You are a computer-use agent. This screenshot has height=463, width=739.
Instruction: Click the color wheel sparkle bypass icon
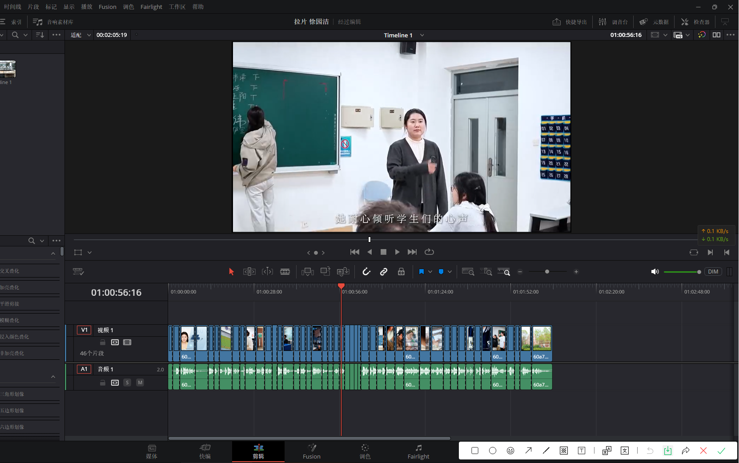point(702,35)
